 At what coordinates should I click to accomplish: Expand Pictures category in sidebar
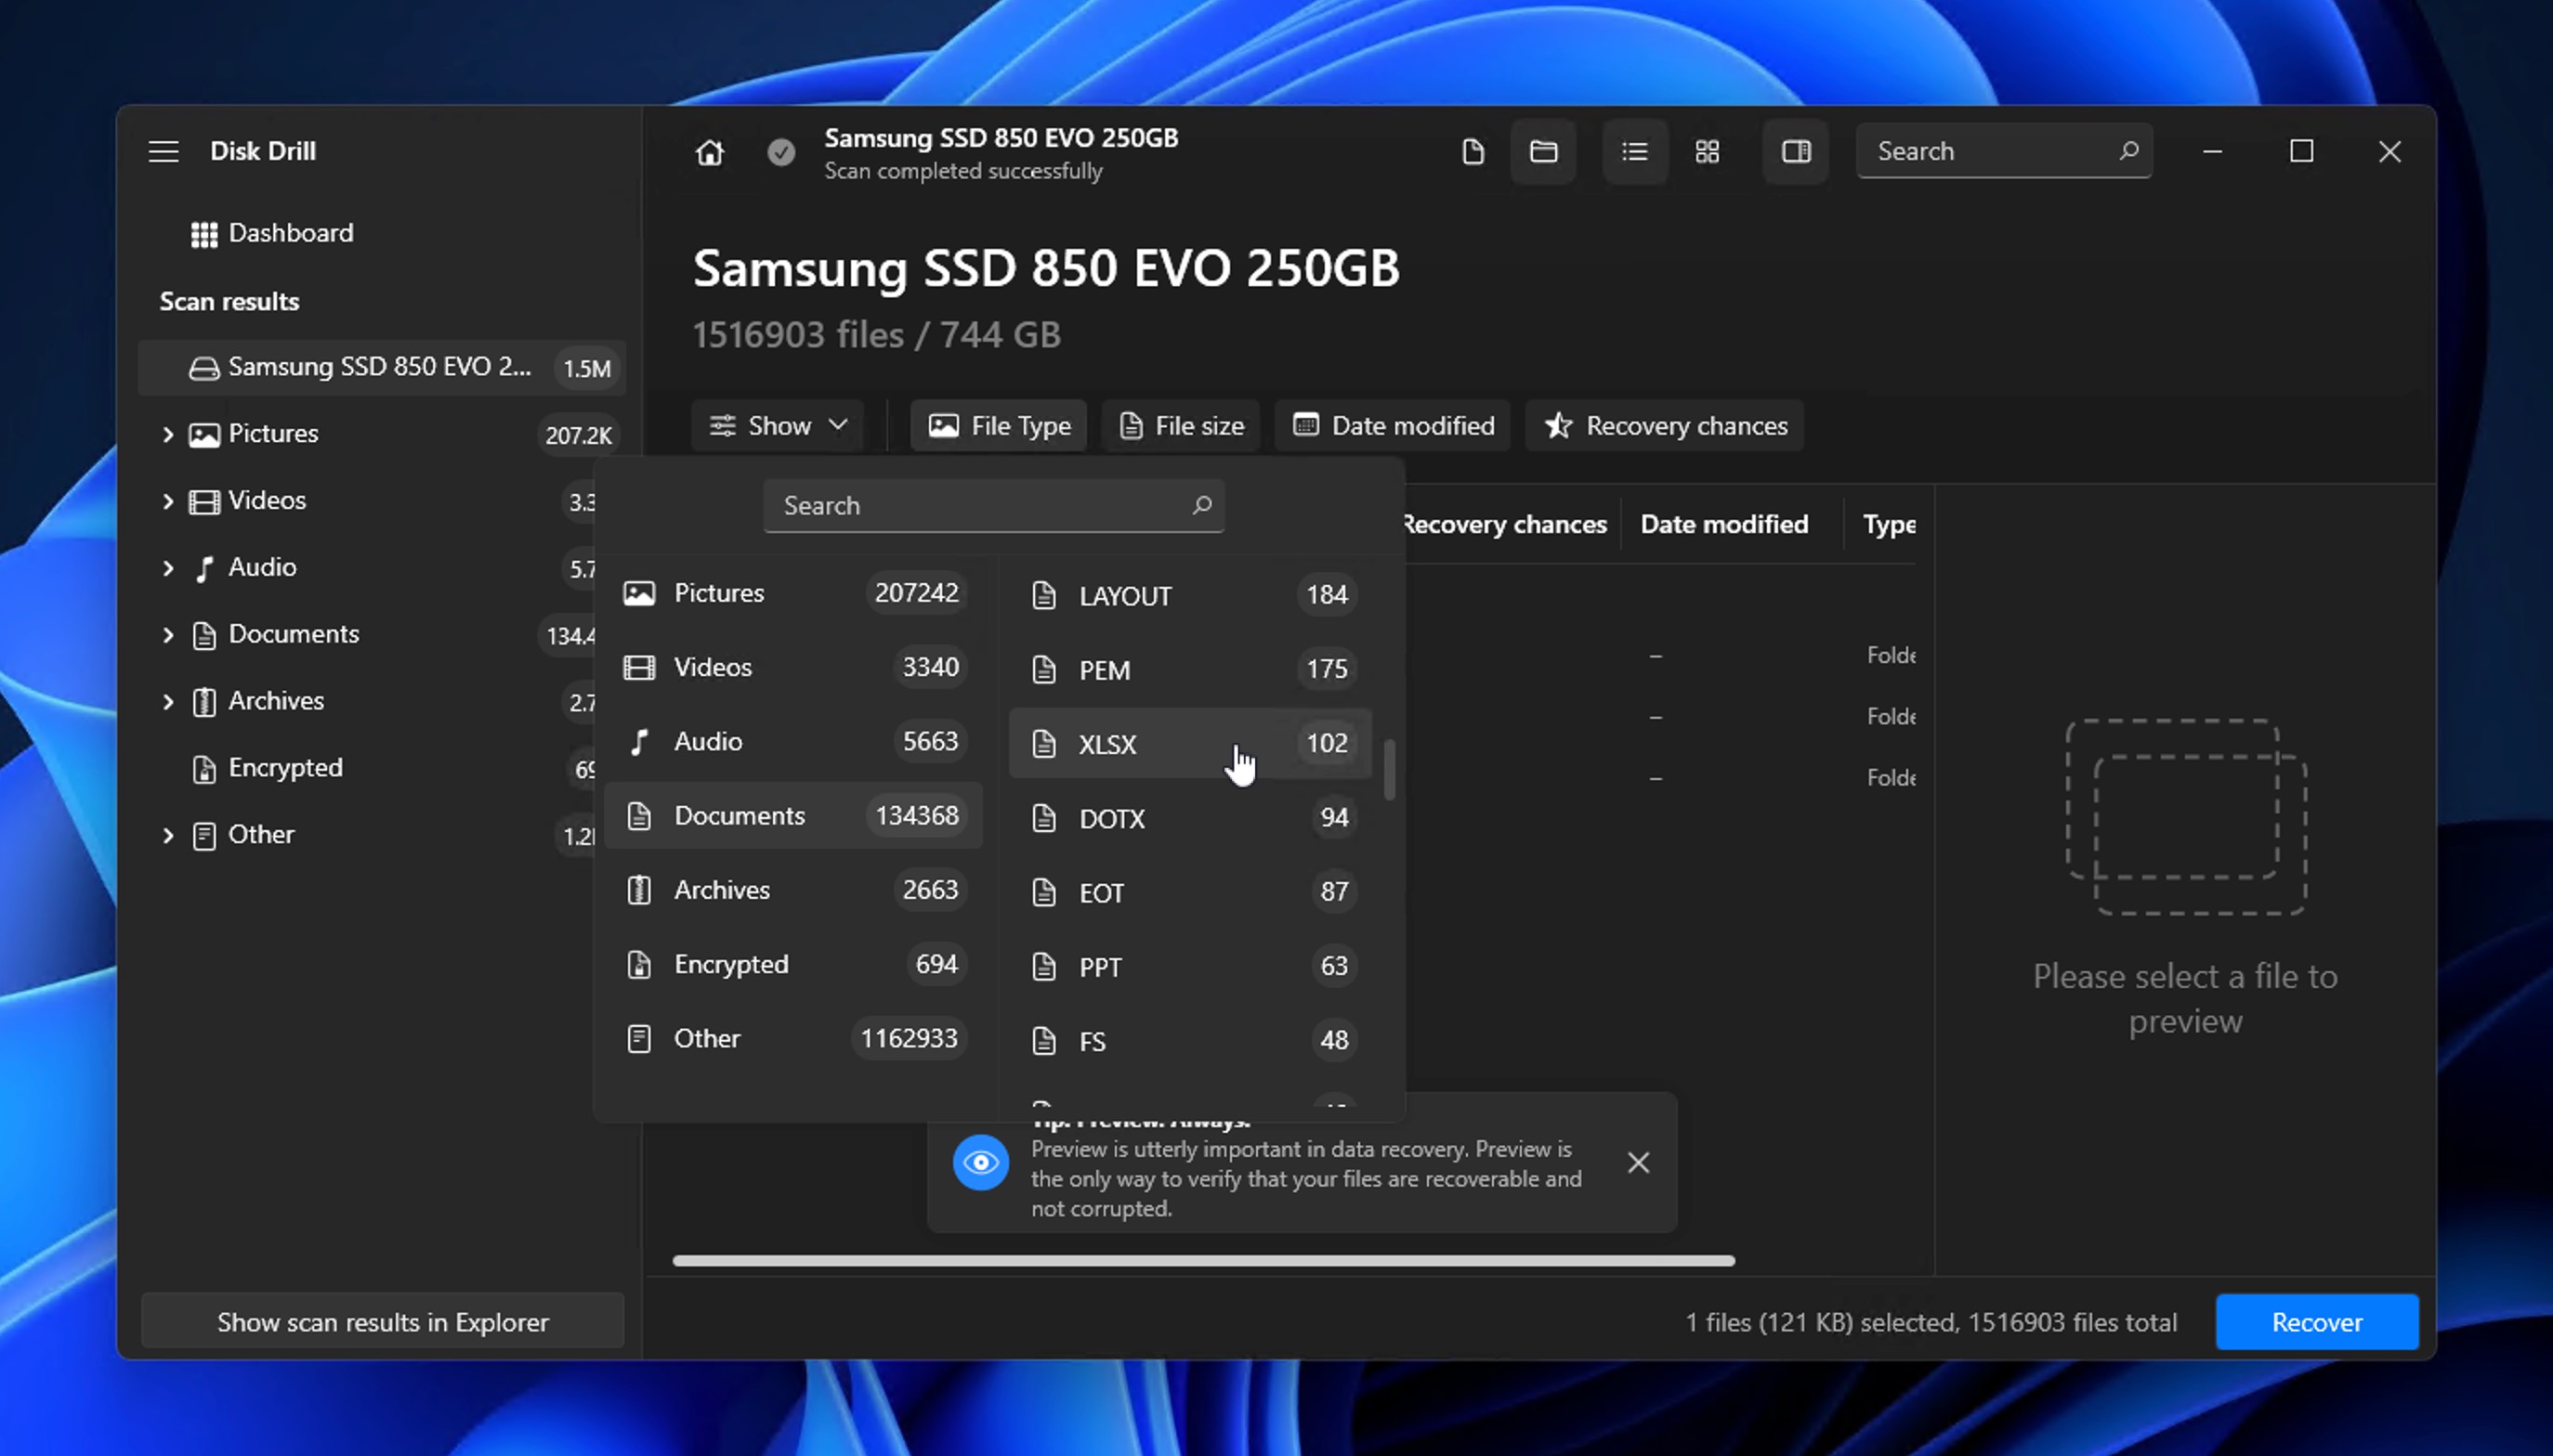[167, 434]
